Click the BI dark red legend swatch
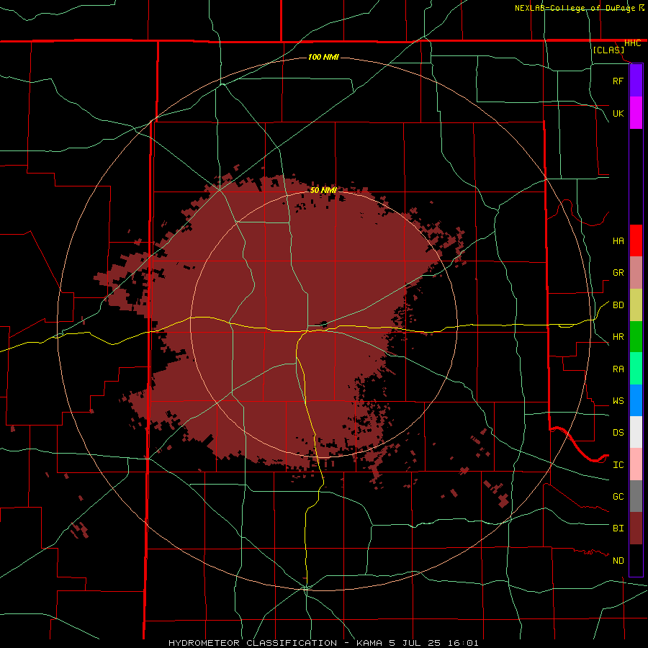This screenshot has width=648, height=648. pyautogui.click(x=636, y=528)
